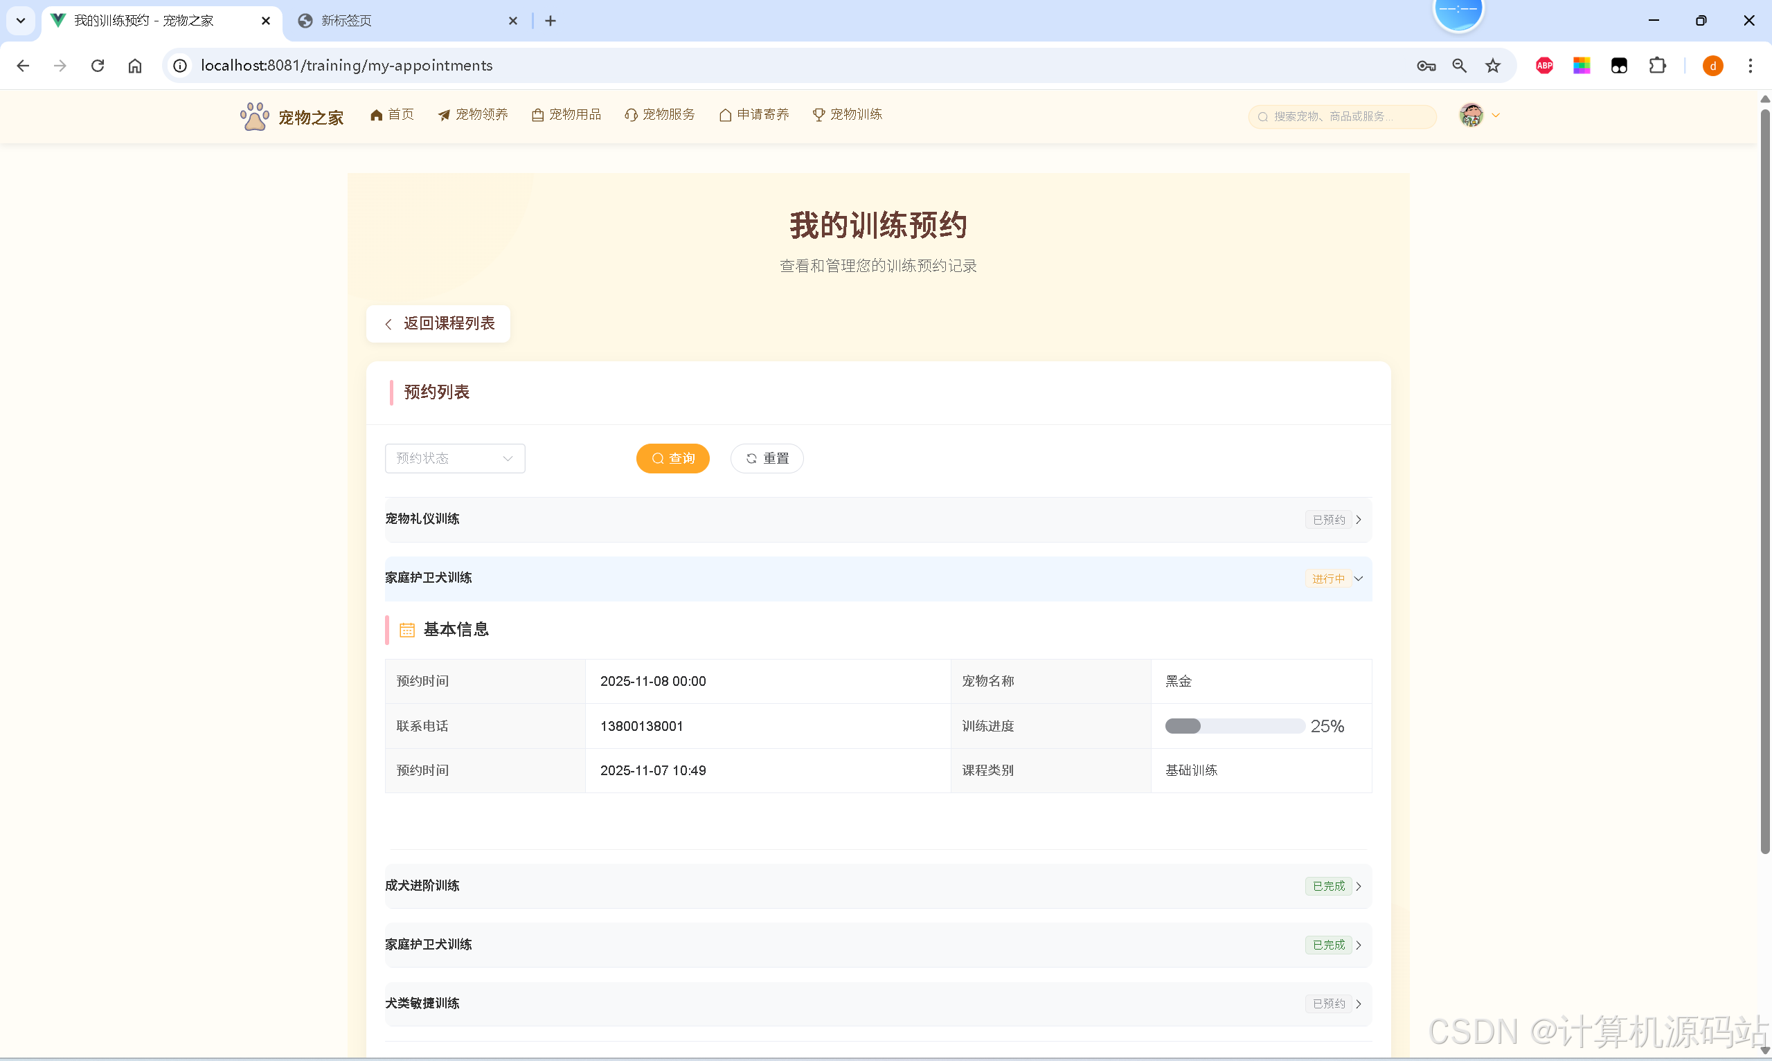Expand the user avatar dropdown arrow

point(1495,115)
